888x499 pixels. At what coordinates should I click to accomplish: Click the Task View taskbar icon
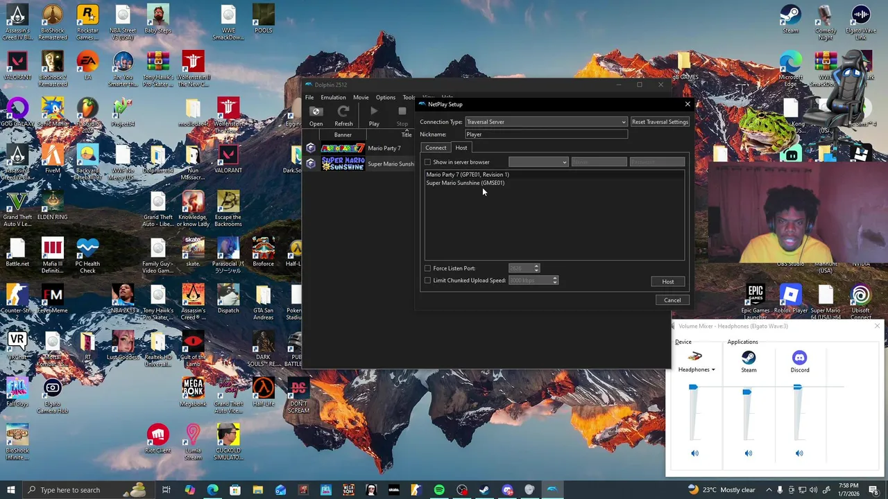[x=166, y=490]
